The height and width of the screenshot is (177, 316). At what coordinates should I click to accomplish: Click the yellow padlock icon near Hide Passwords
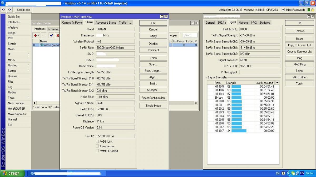[313, 10]
